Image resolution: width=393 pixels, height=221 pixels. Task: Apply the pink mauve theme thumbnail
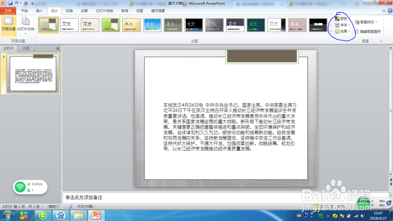[297, 25]
